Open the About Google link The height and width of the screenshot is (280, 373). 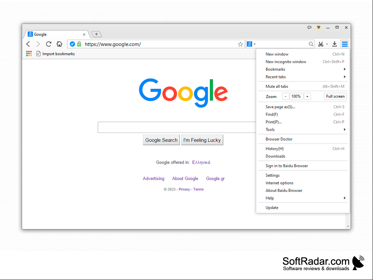pos(185,178)
